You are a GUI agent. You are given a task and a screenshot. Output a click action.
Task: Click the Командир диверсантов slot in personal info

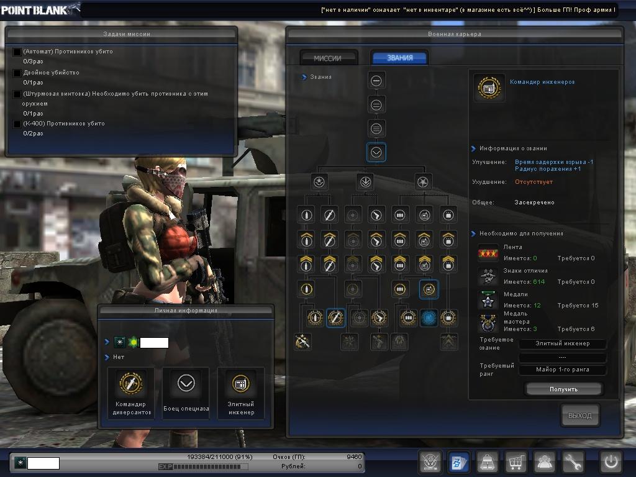(x=132, y=393)
